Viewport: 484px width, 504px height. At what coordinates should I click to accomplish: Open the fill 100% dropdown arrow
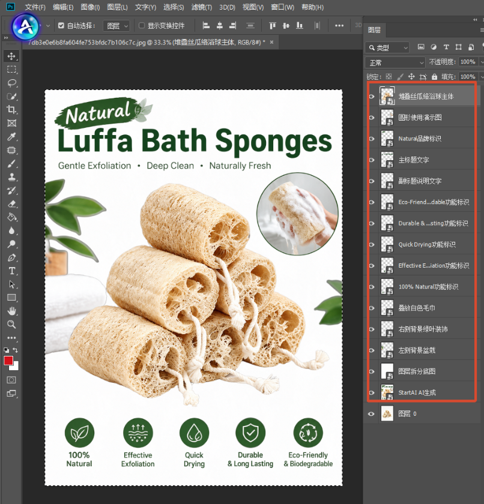coord(482,77)
